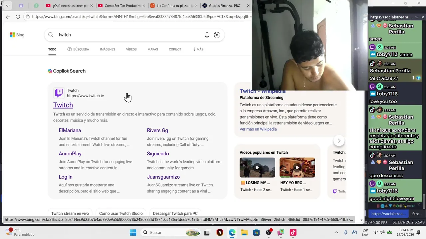Expand the MÁS menu
426x239 pixels.
[198, 49]
